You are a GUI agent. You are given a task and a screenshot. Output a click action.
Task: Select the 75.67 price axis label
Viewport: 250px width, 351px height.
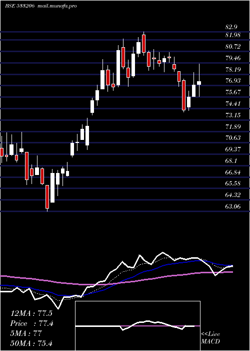point(233,92)
